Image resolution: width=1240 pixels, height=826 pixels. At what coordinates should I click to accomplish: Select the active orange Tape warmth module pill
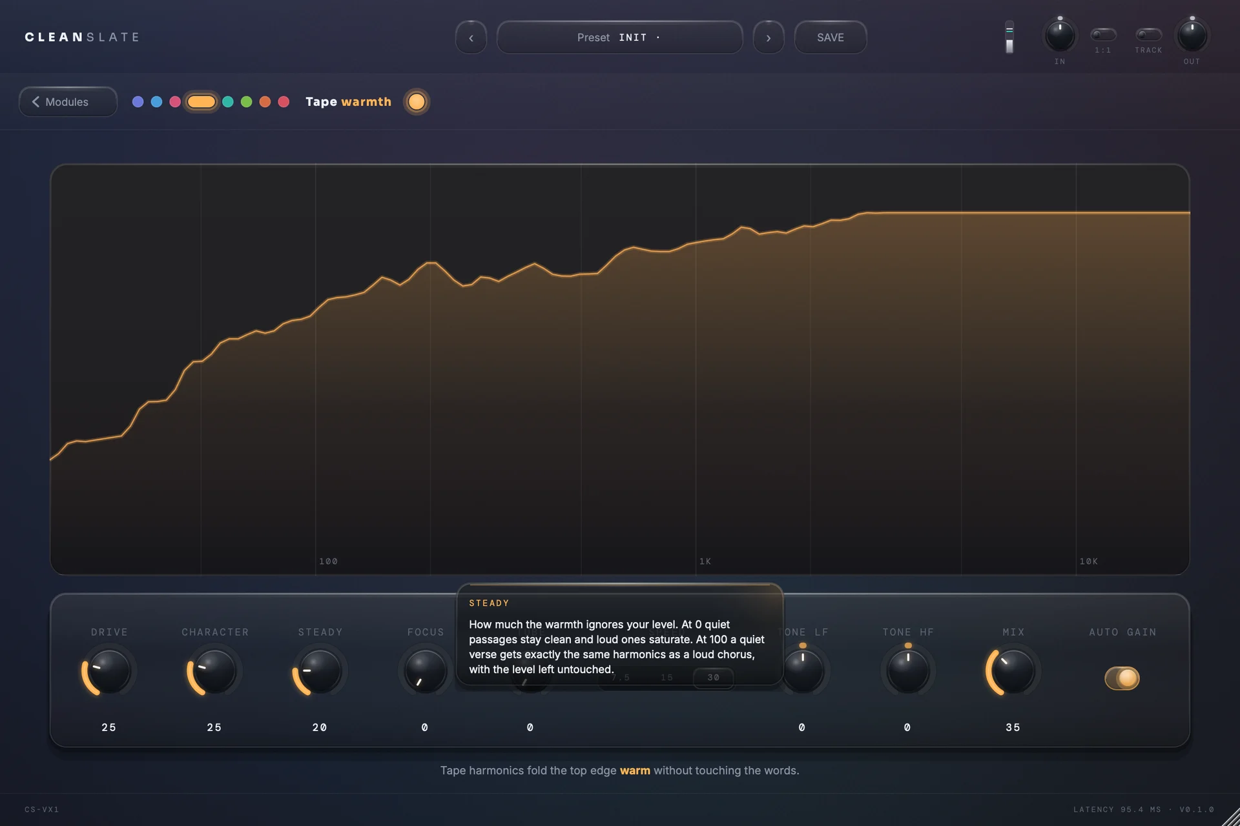tap(201, 102)
